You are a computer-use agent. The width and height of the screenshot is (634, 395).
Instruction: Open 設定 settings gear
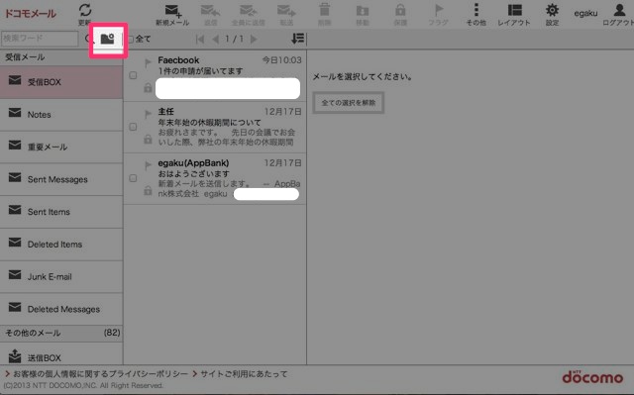click(552, 15)
